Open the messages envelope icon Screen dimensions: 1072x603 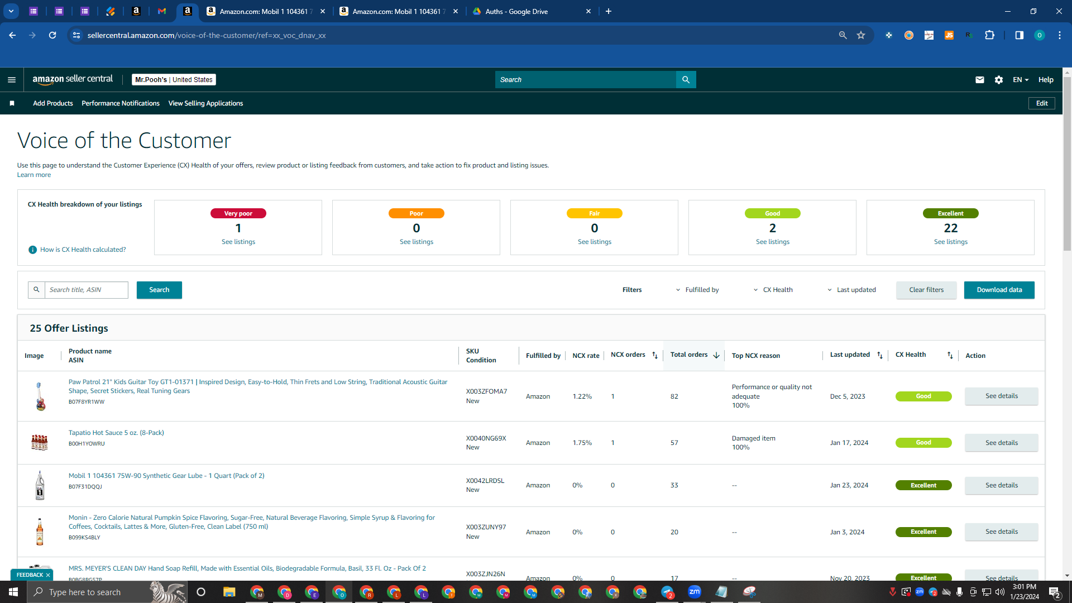coord(979,80)
